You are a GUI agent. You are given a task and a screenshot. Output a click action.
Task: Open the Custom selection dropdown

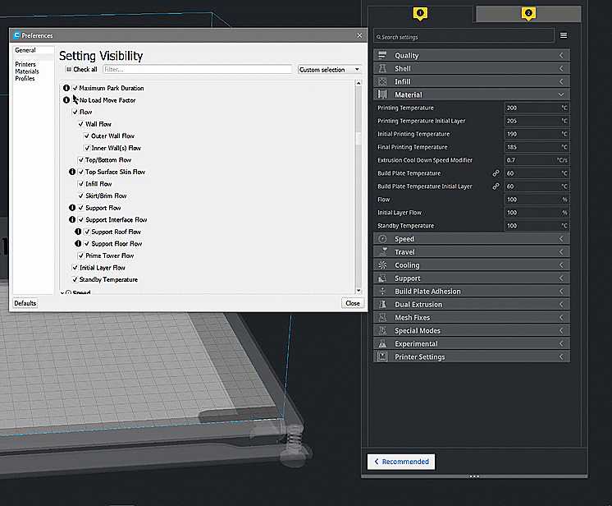(x=330, y=70)
